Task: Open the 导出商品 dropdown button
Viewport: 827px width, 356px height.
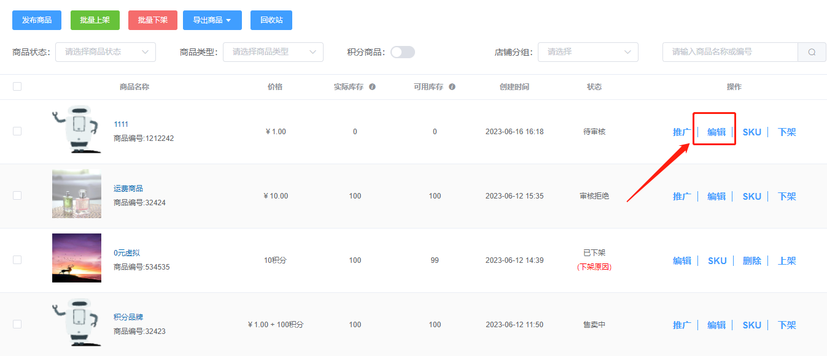Action: click(212, 20)
